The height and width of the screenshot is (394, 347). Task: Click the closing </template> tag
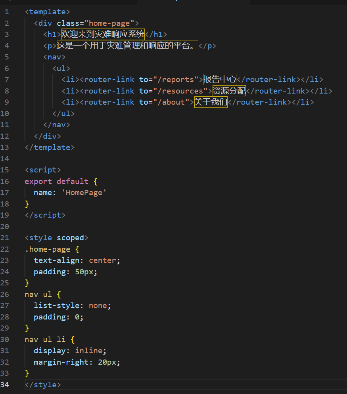click(x=50, y=147)
